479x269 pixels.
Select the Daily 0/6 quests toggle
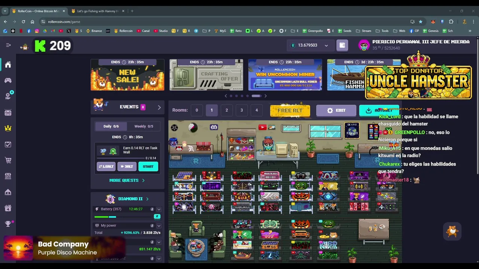110,126
